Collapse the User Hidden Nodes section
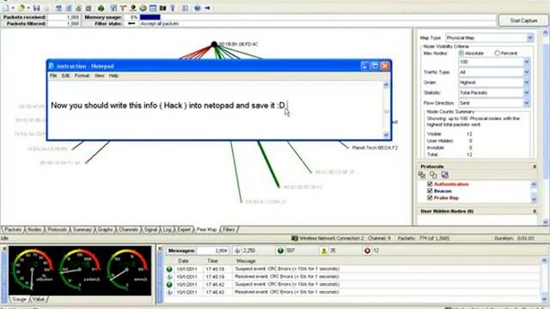This screenshot has height=309, width=550. click(x=535, y=211)
